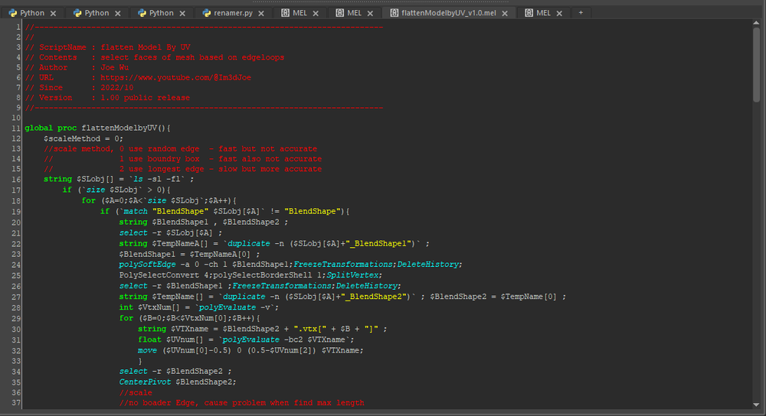Close the first Python tab
The image size is (766, 416).
coord(54,13)
